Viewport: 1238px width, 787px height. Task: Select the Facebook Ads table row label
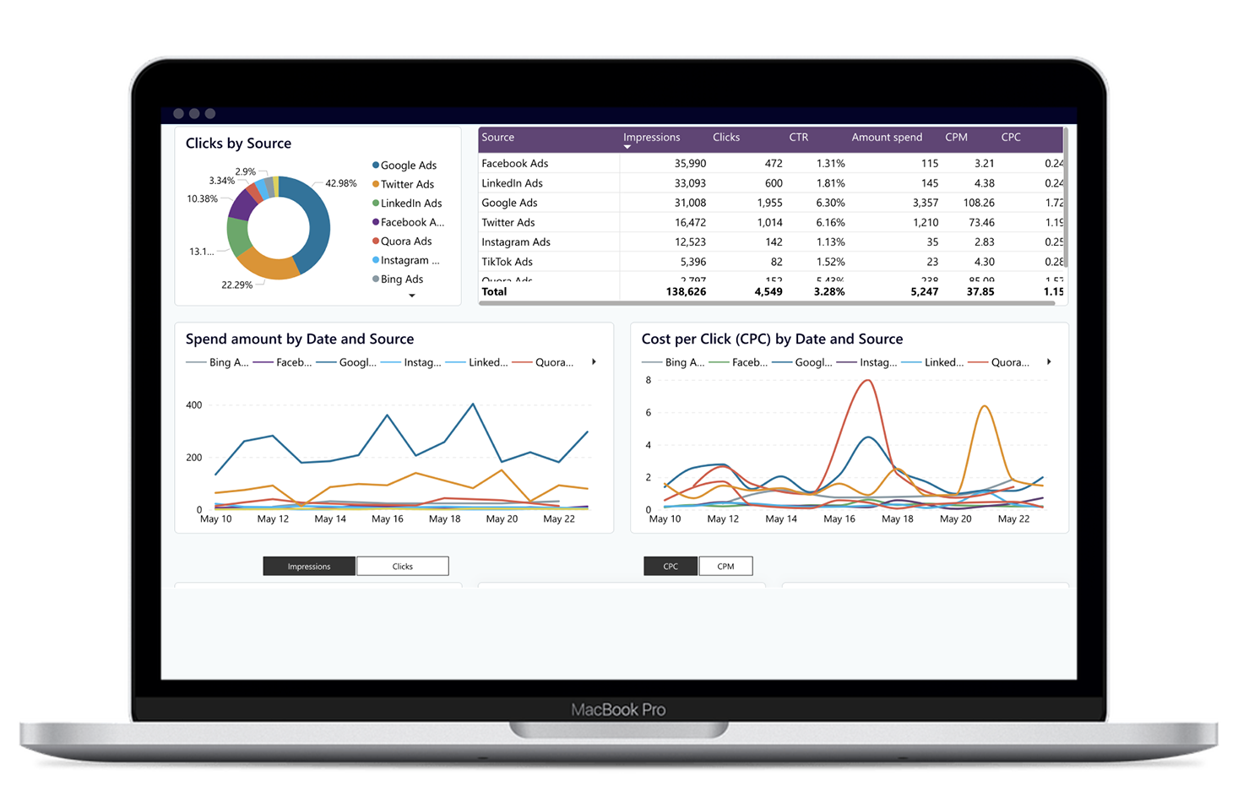point(514,164)
